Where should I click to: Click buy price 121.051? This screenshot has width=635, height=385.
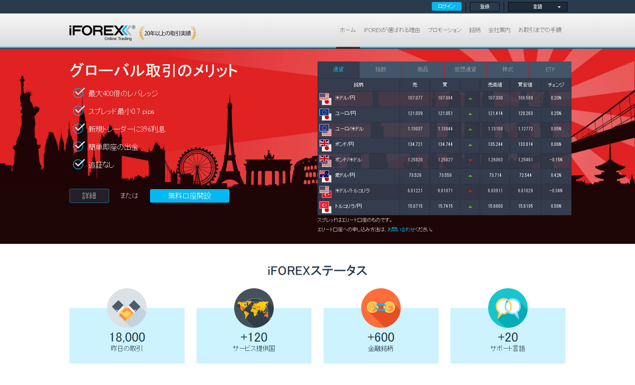[445, 113]
